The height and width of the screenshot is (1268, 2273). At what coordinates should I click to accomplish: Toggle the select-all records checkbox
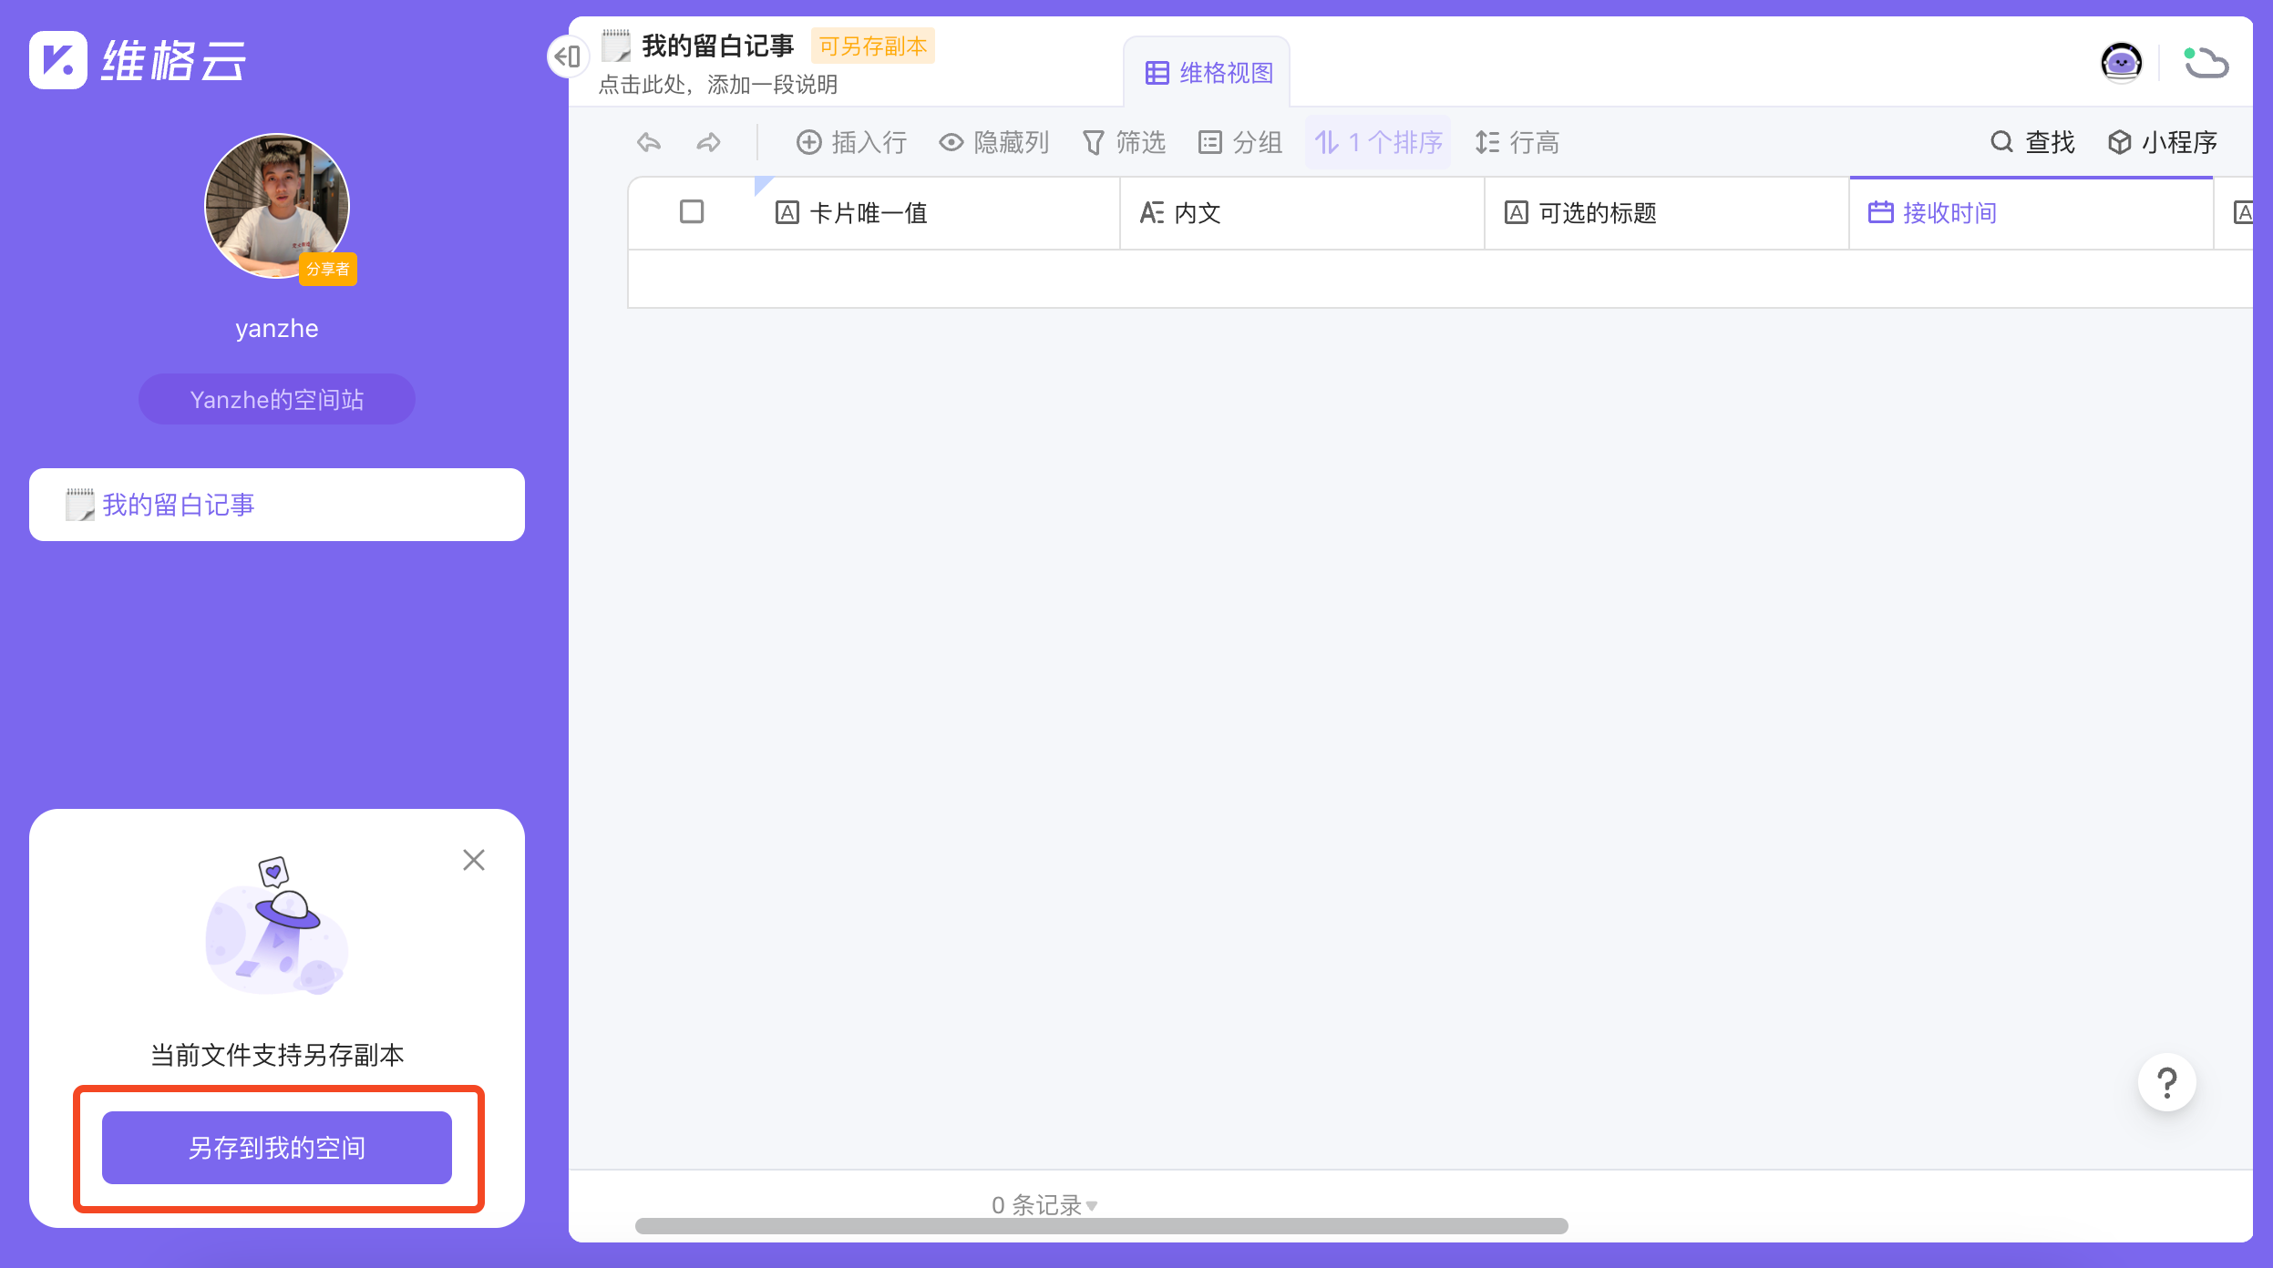coord(690,211)
